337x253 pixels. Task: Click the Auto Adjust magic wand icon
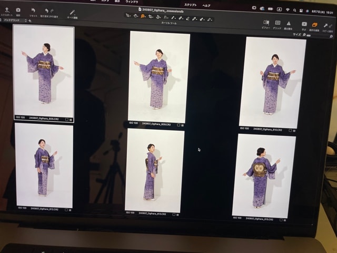click(x=72, y=12)
